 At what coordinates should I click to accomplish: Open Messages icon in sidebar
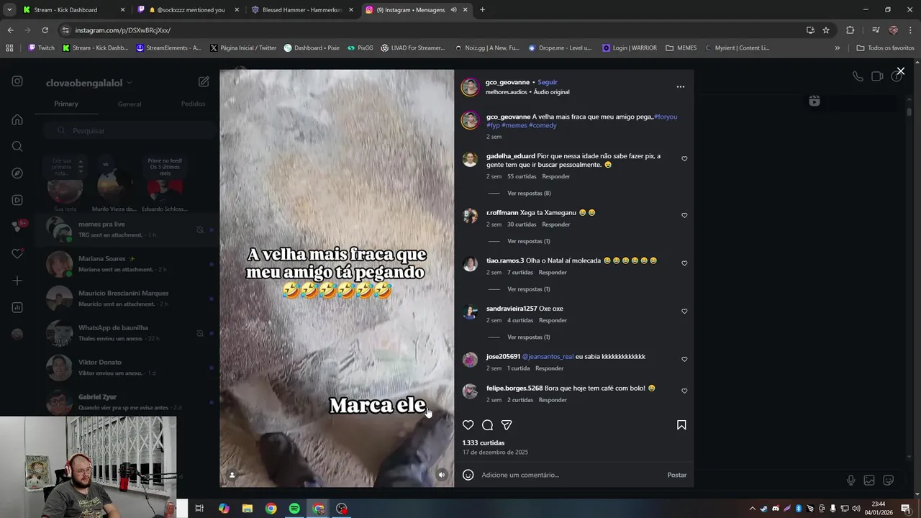point(17,227)
